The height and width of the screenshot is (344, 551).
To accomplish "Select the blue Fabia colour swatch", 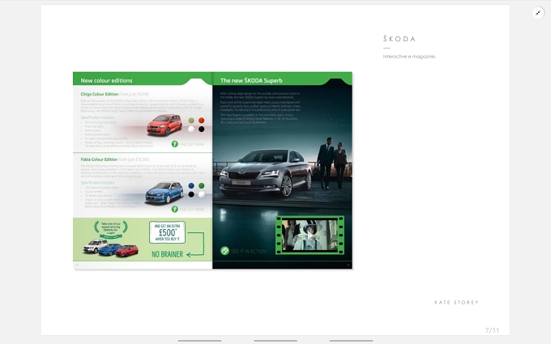I will (191, 185).
